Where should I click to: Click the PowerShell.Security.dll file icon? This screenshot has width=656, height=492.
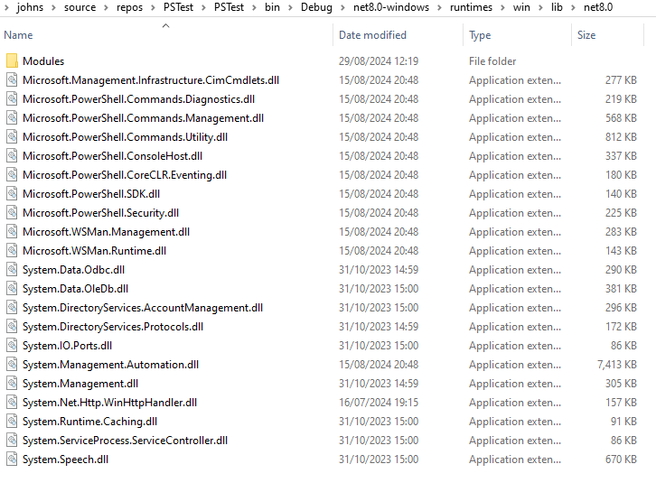(x=12, y=213)
